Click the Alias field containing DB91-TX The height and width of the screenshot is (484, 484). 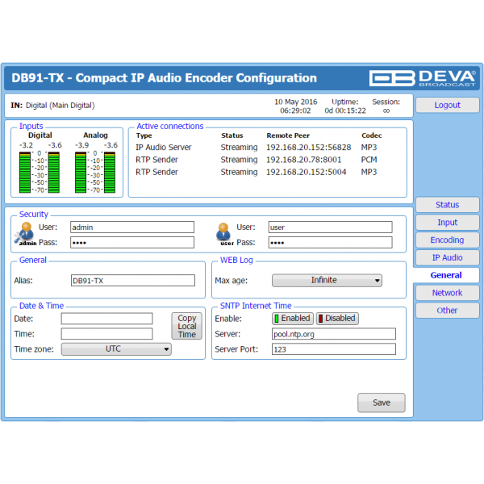coord(133,281)
